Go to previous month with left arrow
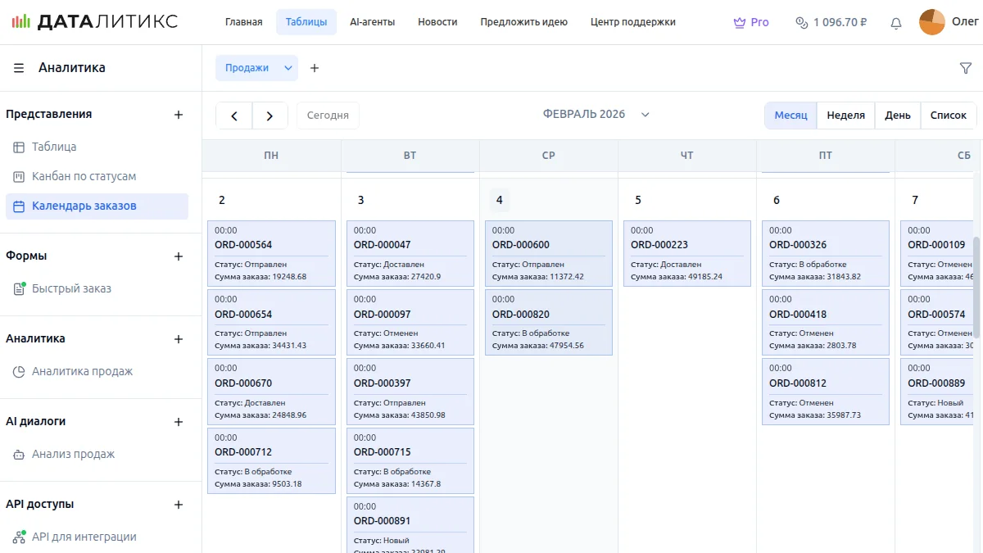Image resolution: width=983 pixels, height=553 pixels. click(234, 116)
